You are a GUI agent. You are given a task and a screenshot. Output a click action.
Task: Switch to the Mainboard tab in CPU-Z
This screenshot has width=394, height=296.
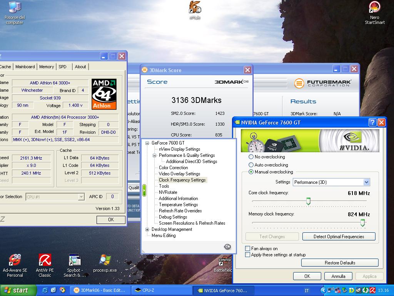click(x=25, y=67)
